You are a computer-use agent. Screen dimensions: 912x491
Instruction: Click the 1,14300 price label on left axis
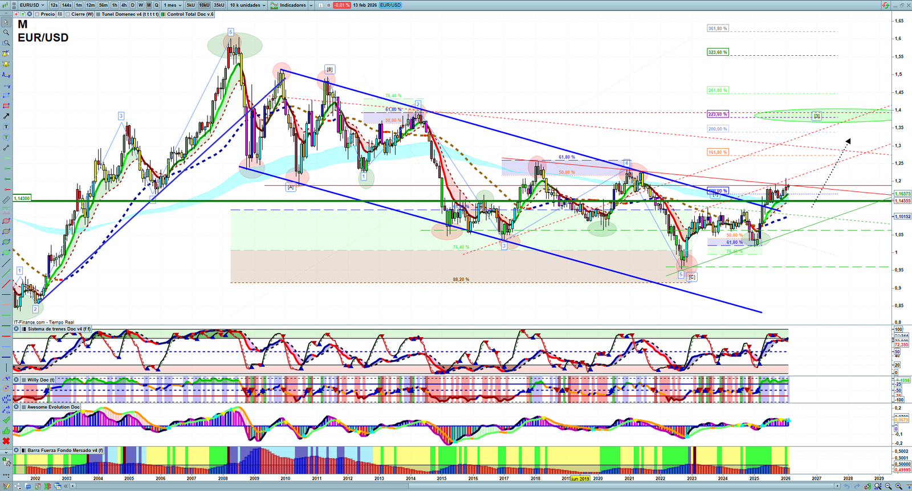tap(22, 198)
